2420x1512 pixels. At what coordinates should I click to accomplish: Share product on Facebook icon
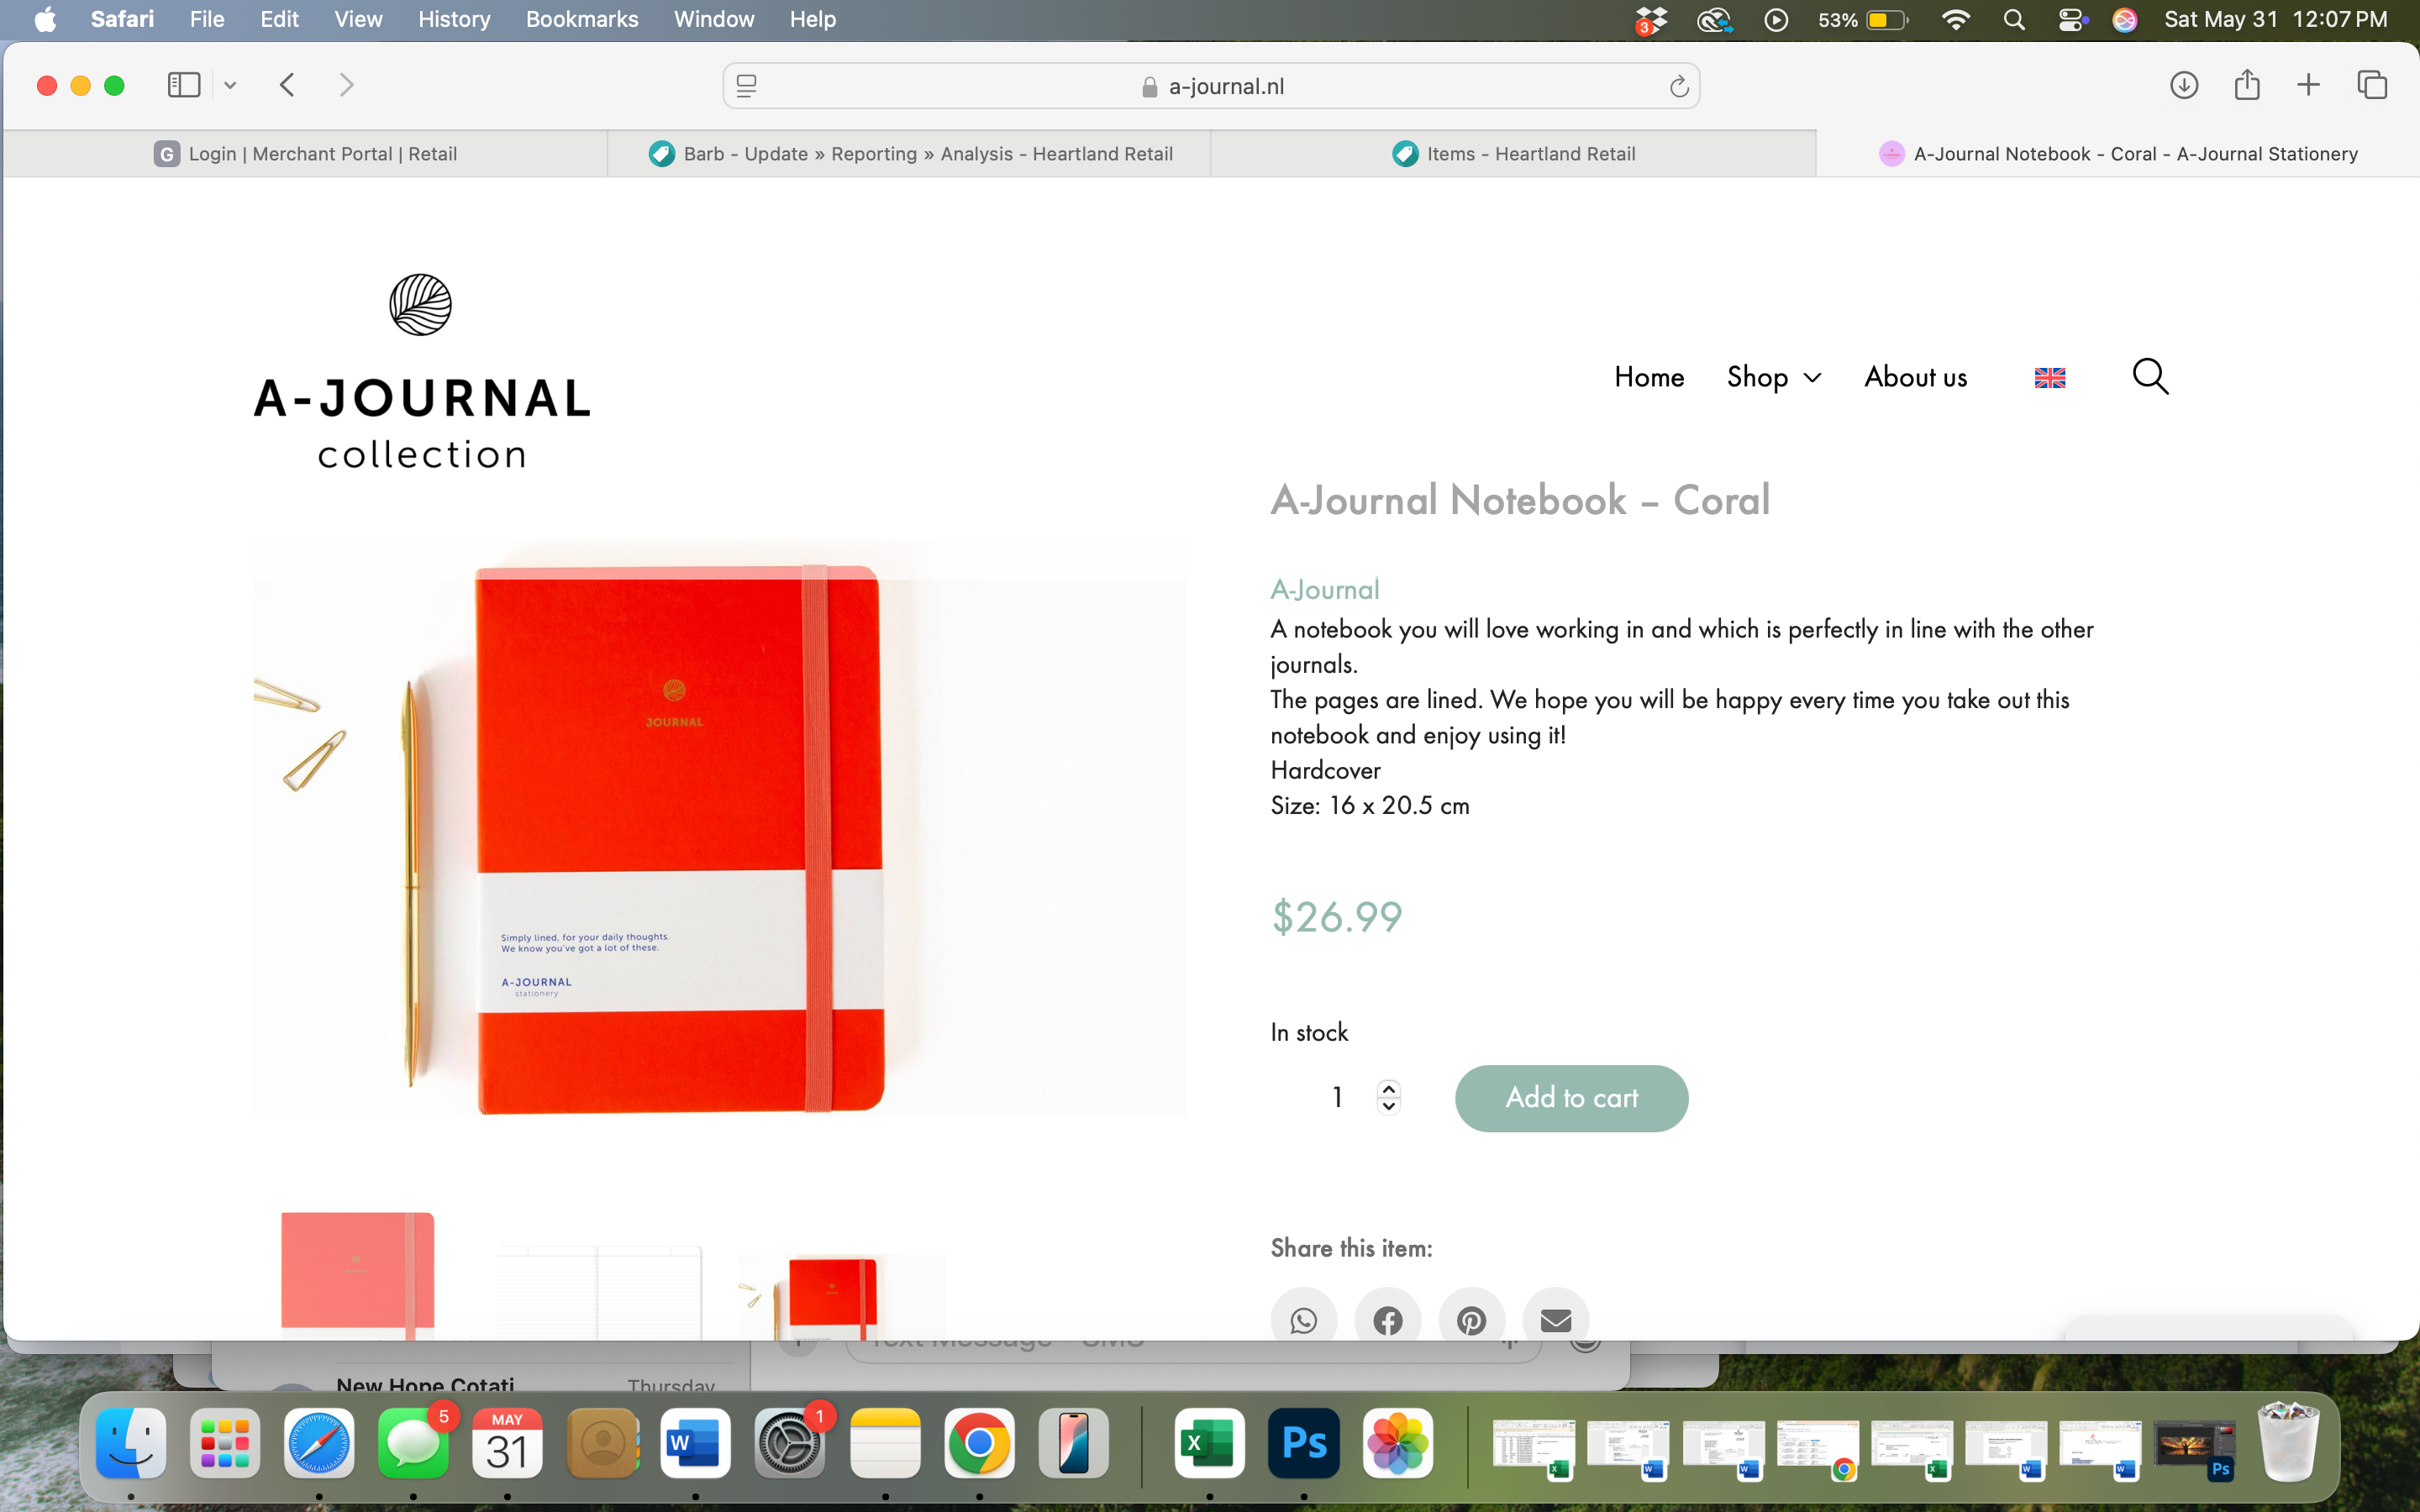coord(1387,1320)
